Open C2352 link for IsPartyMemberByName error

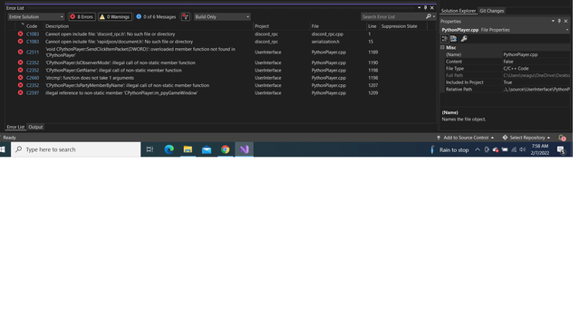click(33, 85)
